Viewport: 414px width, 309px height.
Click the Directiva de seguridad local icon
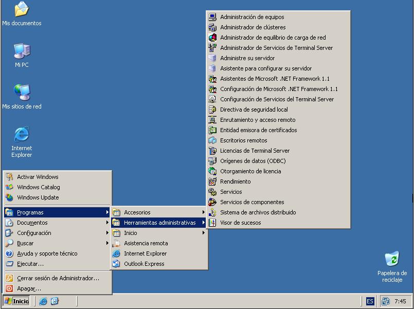tap(212, 110)
